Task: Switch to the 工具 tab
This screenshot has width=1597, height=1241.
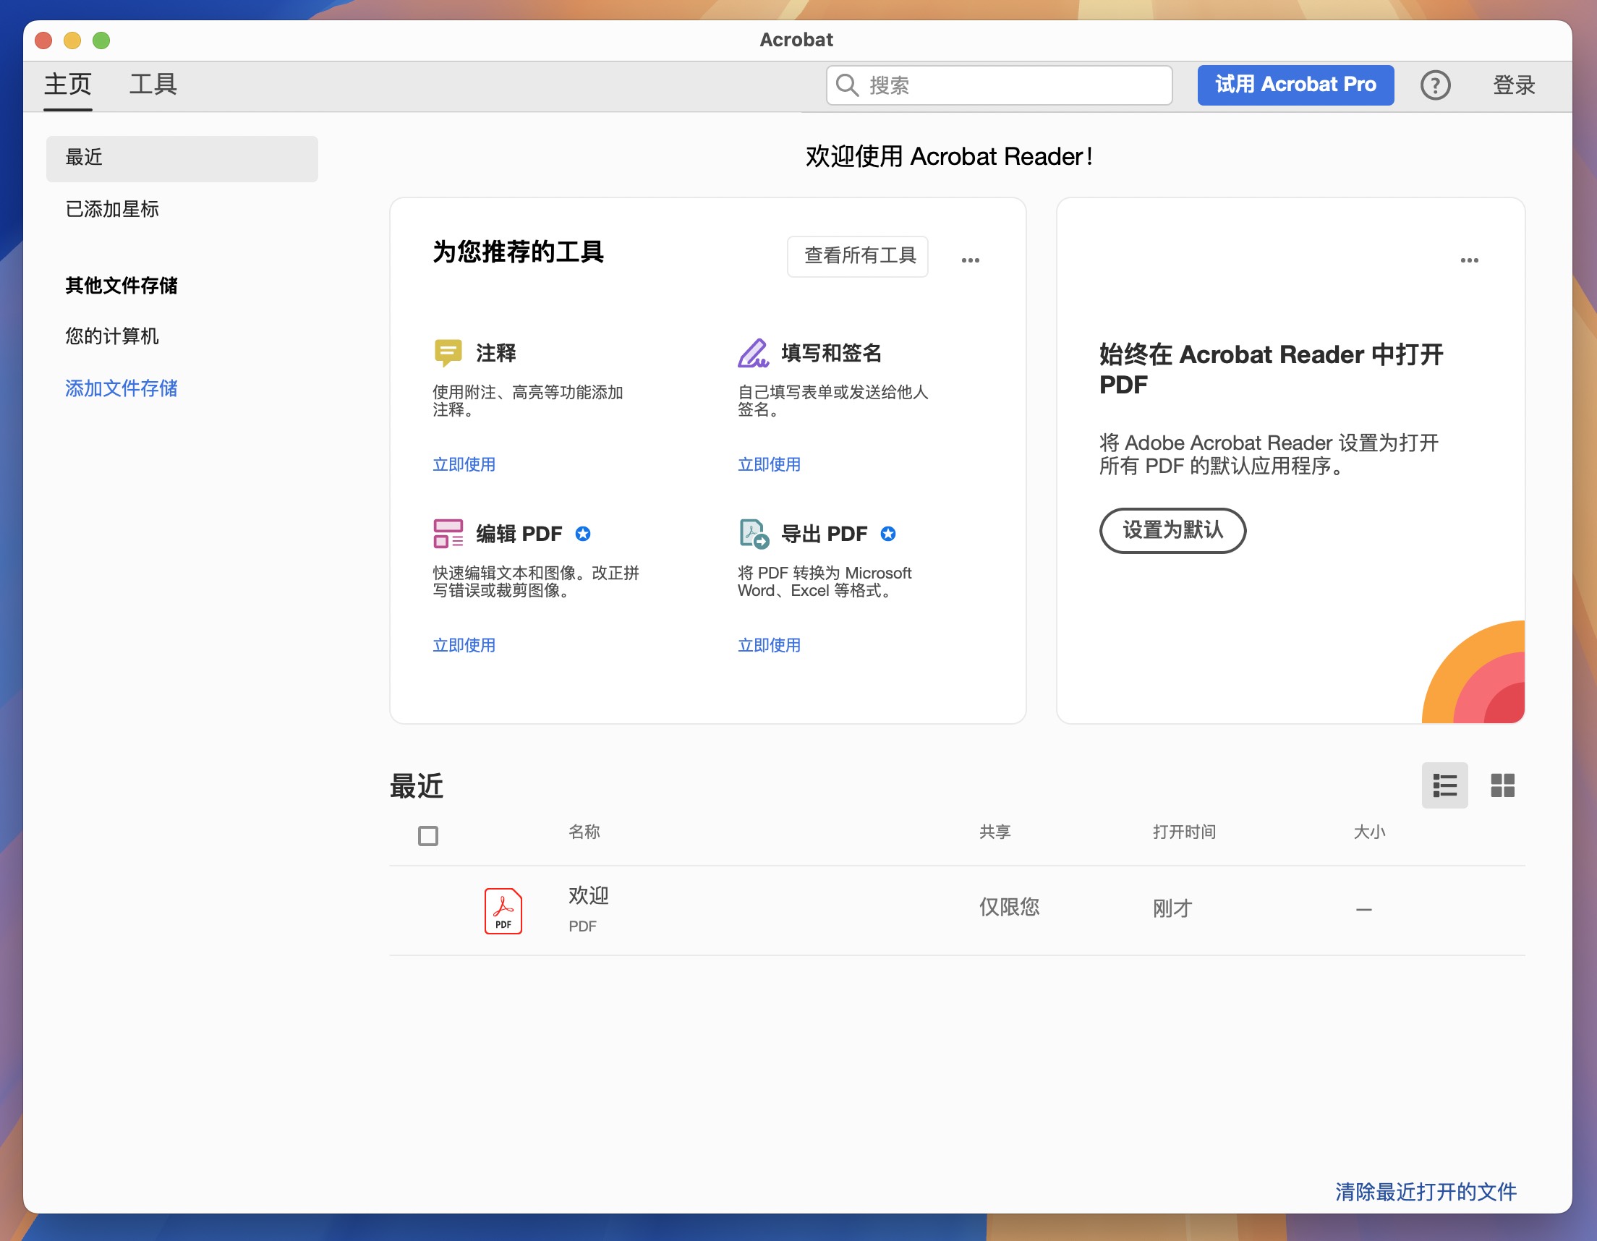Action: pyautogui.click(x=153, y=84)
